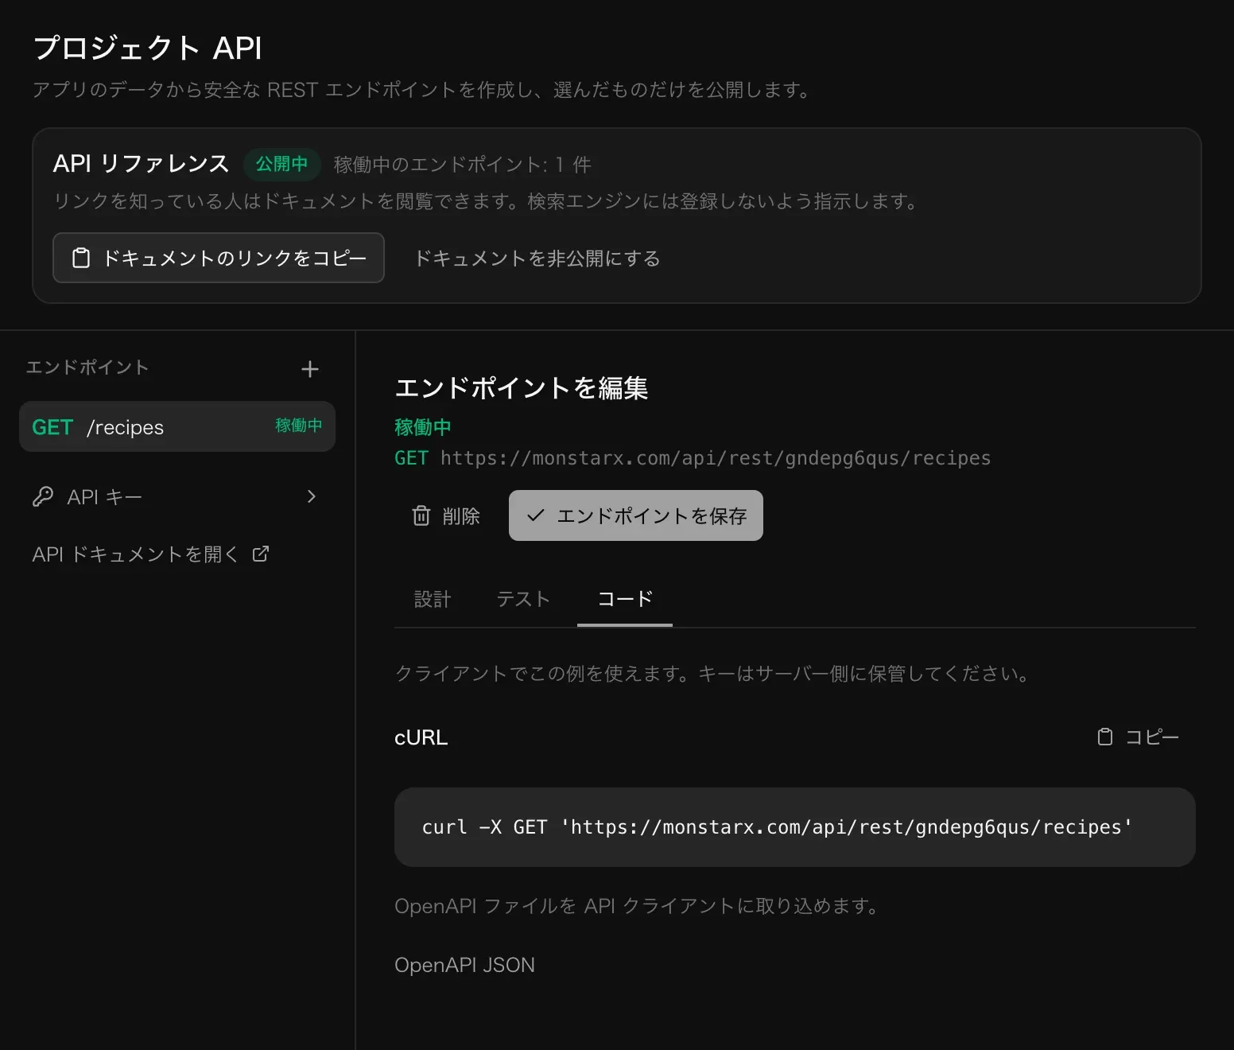This screenshot has height=1050, width=1234.
Task: Copy the documentation link via ドキュメントのリンクをコピー
Action: 219,258
